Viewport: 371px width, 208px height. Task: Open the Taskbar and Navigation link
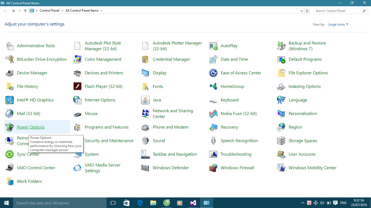(175, 154)
